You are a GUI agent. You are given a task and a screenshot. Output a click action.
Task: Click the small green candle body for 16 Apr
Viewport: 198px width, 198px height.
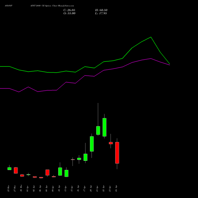point(79,159)
